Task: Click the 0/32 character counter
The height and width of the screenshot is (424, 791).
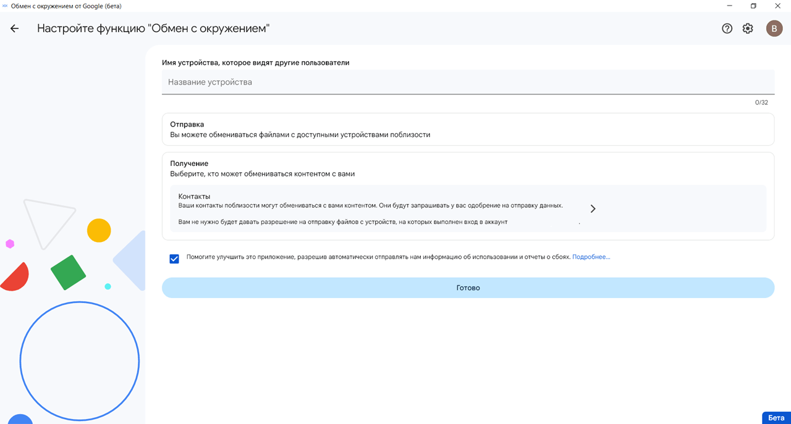Action: pyautogui.click(x=761, y=102)
